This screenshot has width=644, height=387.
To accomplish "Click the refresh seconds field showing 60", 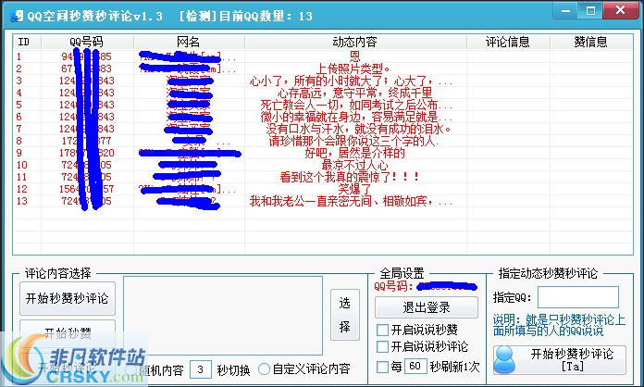I will coord(415,366).
